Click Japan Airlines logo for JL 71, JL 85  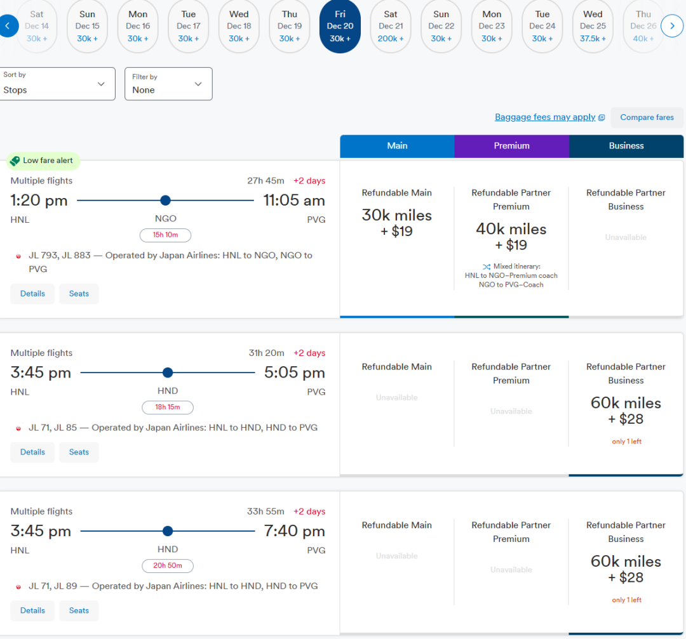[x=18, y=428]
